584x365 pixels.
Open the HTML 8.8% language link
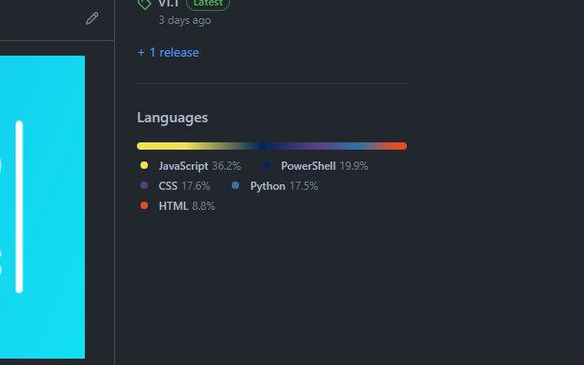(x=186, y=206)
